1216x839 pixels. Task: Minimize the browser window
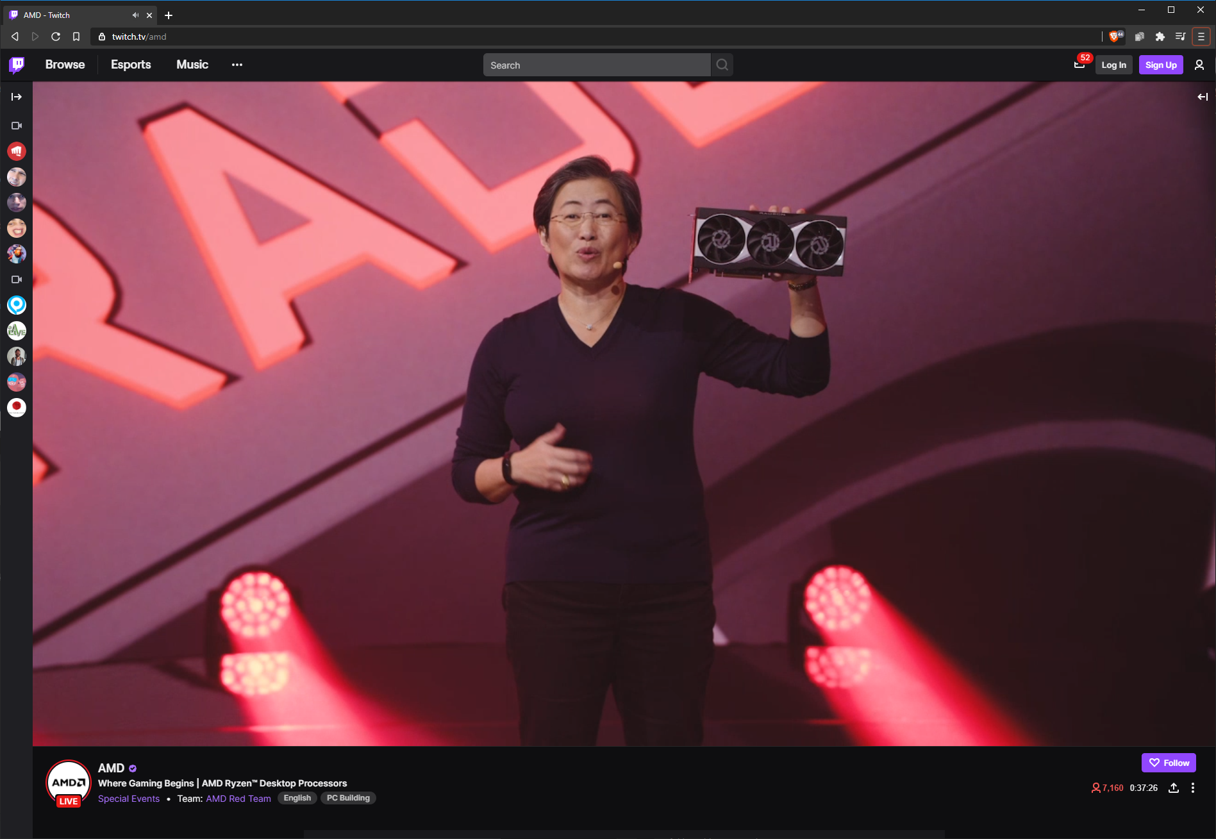[x=1142, y=10]
